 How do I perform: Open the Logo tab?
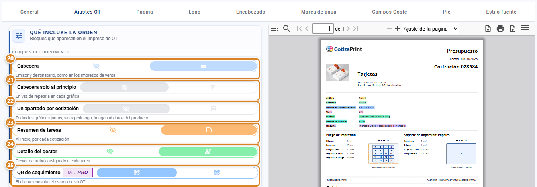coord(194,12)
